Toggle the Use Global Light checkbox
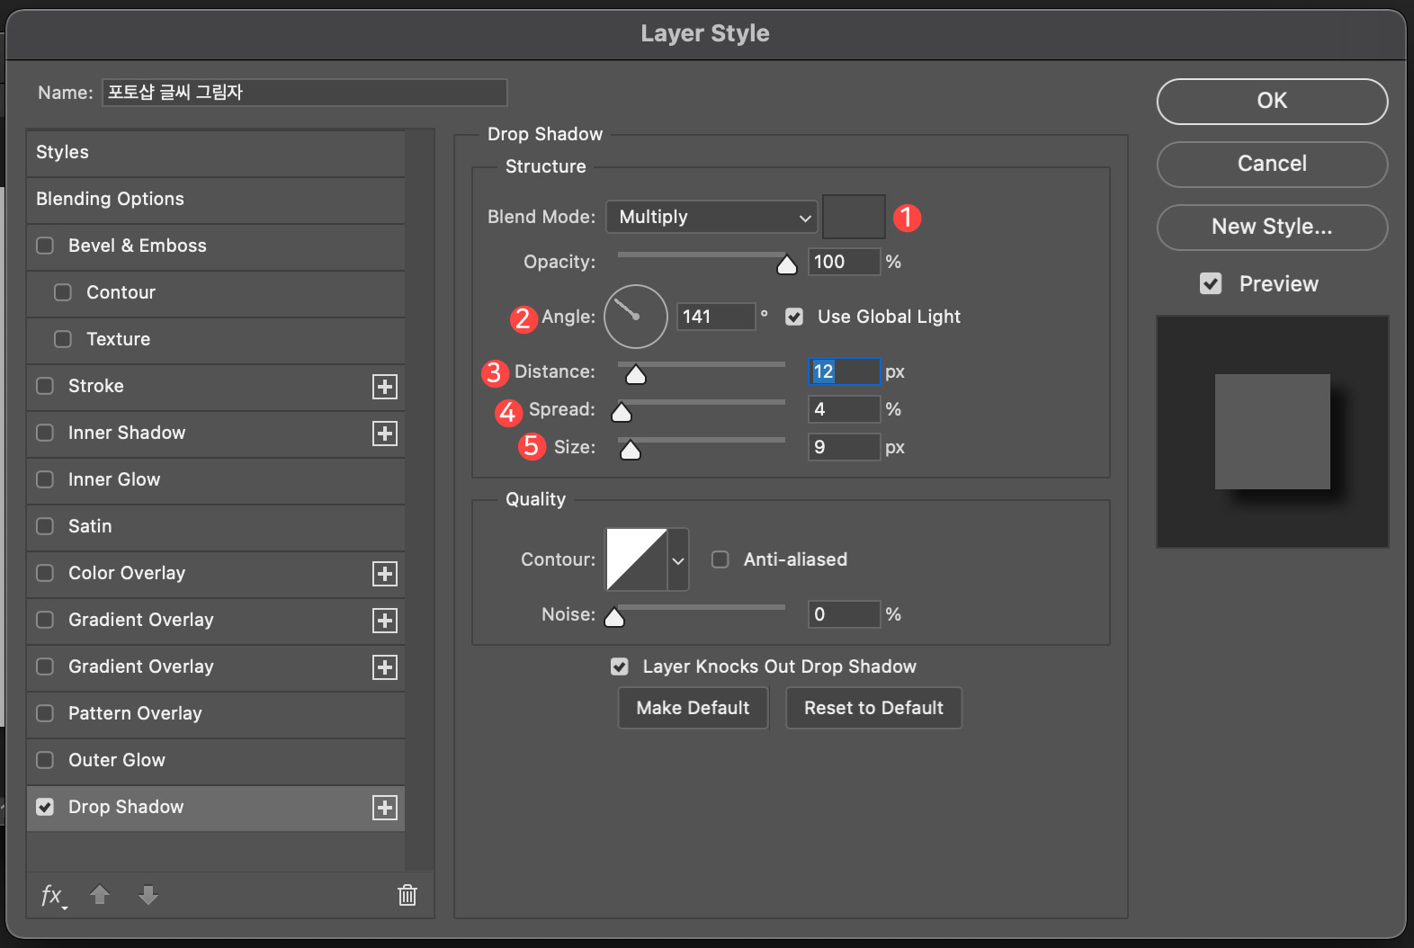This screenshot has height=948, width=1414. click(x=794, y=317)
